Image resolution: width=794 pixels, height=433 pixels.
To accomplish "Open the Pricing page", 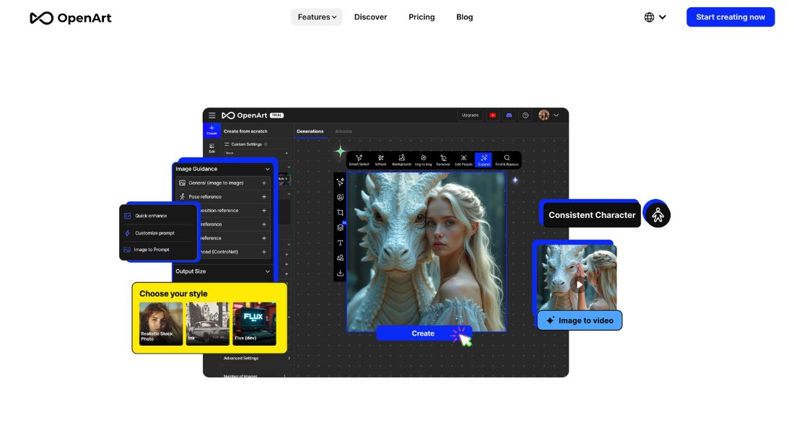I will pyautogui.click(x=422, y=17).
